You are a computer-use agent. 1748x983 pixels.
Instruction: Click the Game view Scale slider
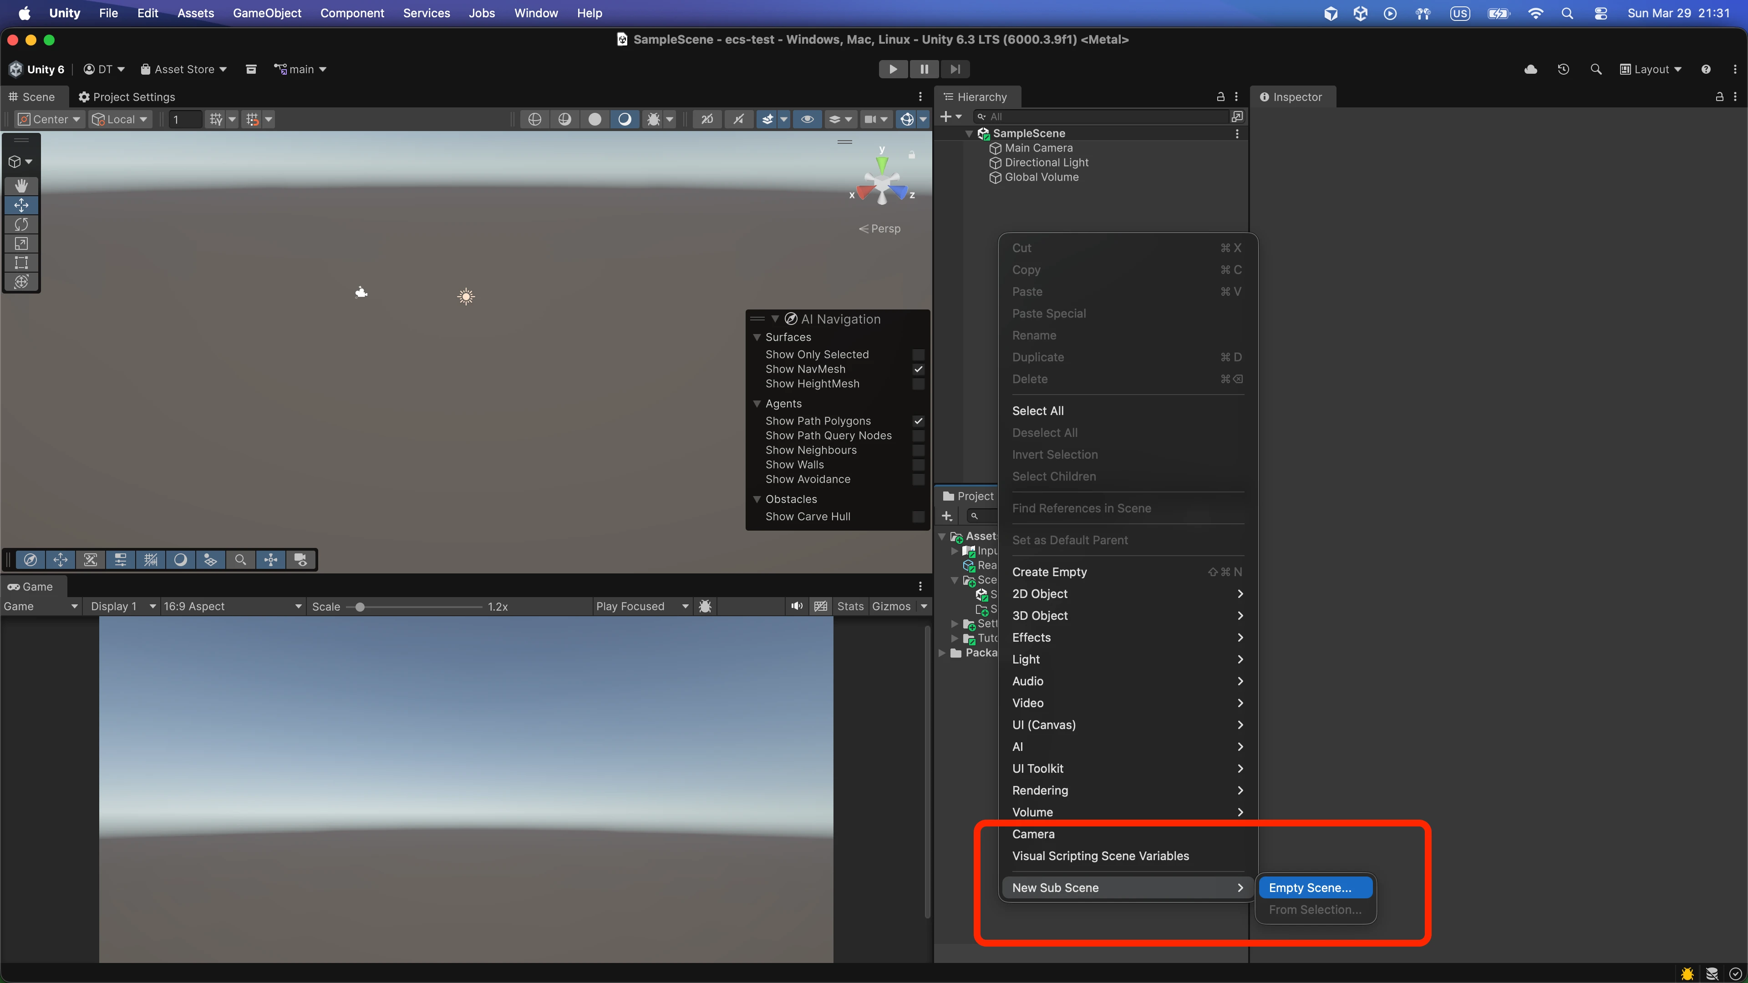click(415, 607)
